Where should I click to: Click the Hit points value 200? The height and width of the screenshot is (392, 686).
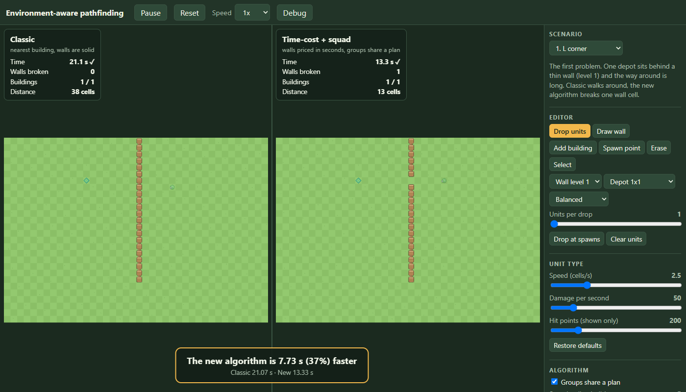(x=675, y=320)
